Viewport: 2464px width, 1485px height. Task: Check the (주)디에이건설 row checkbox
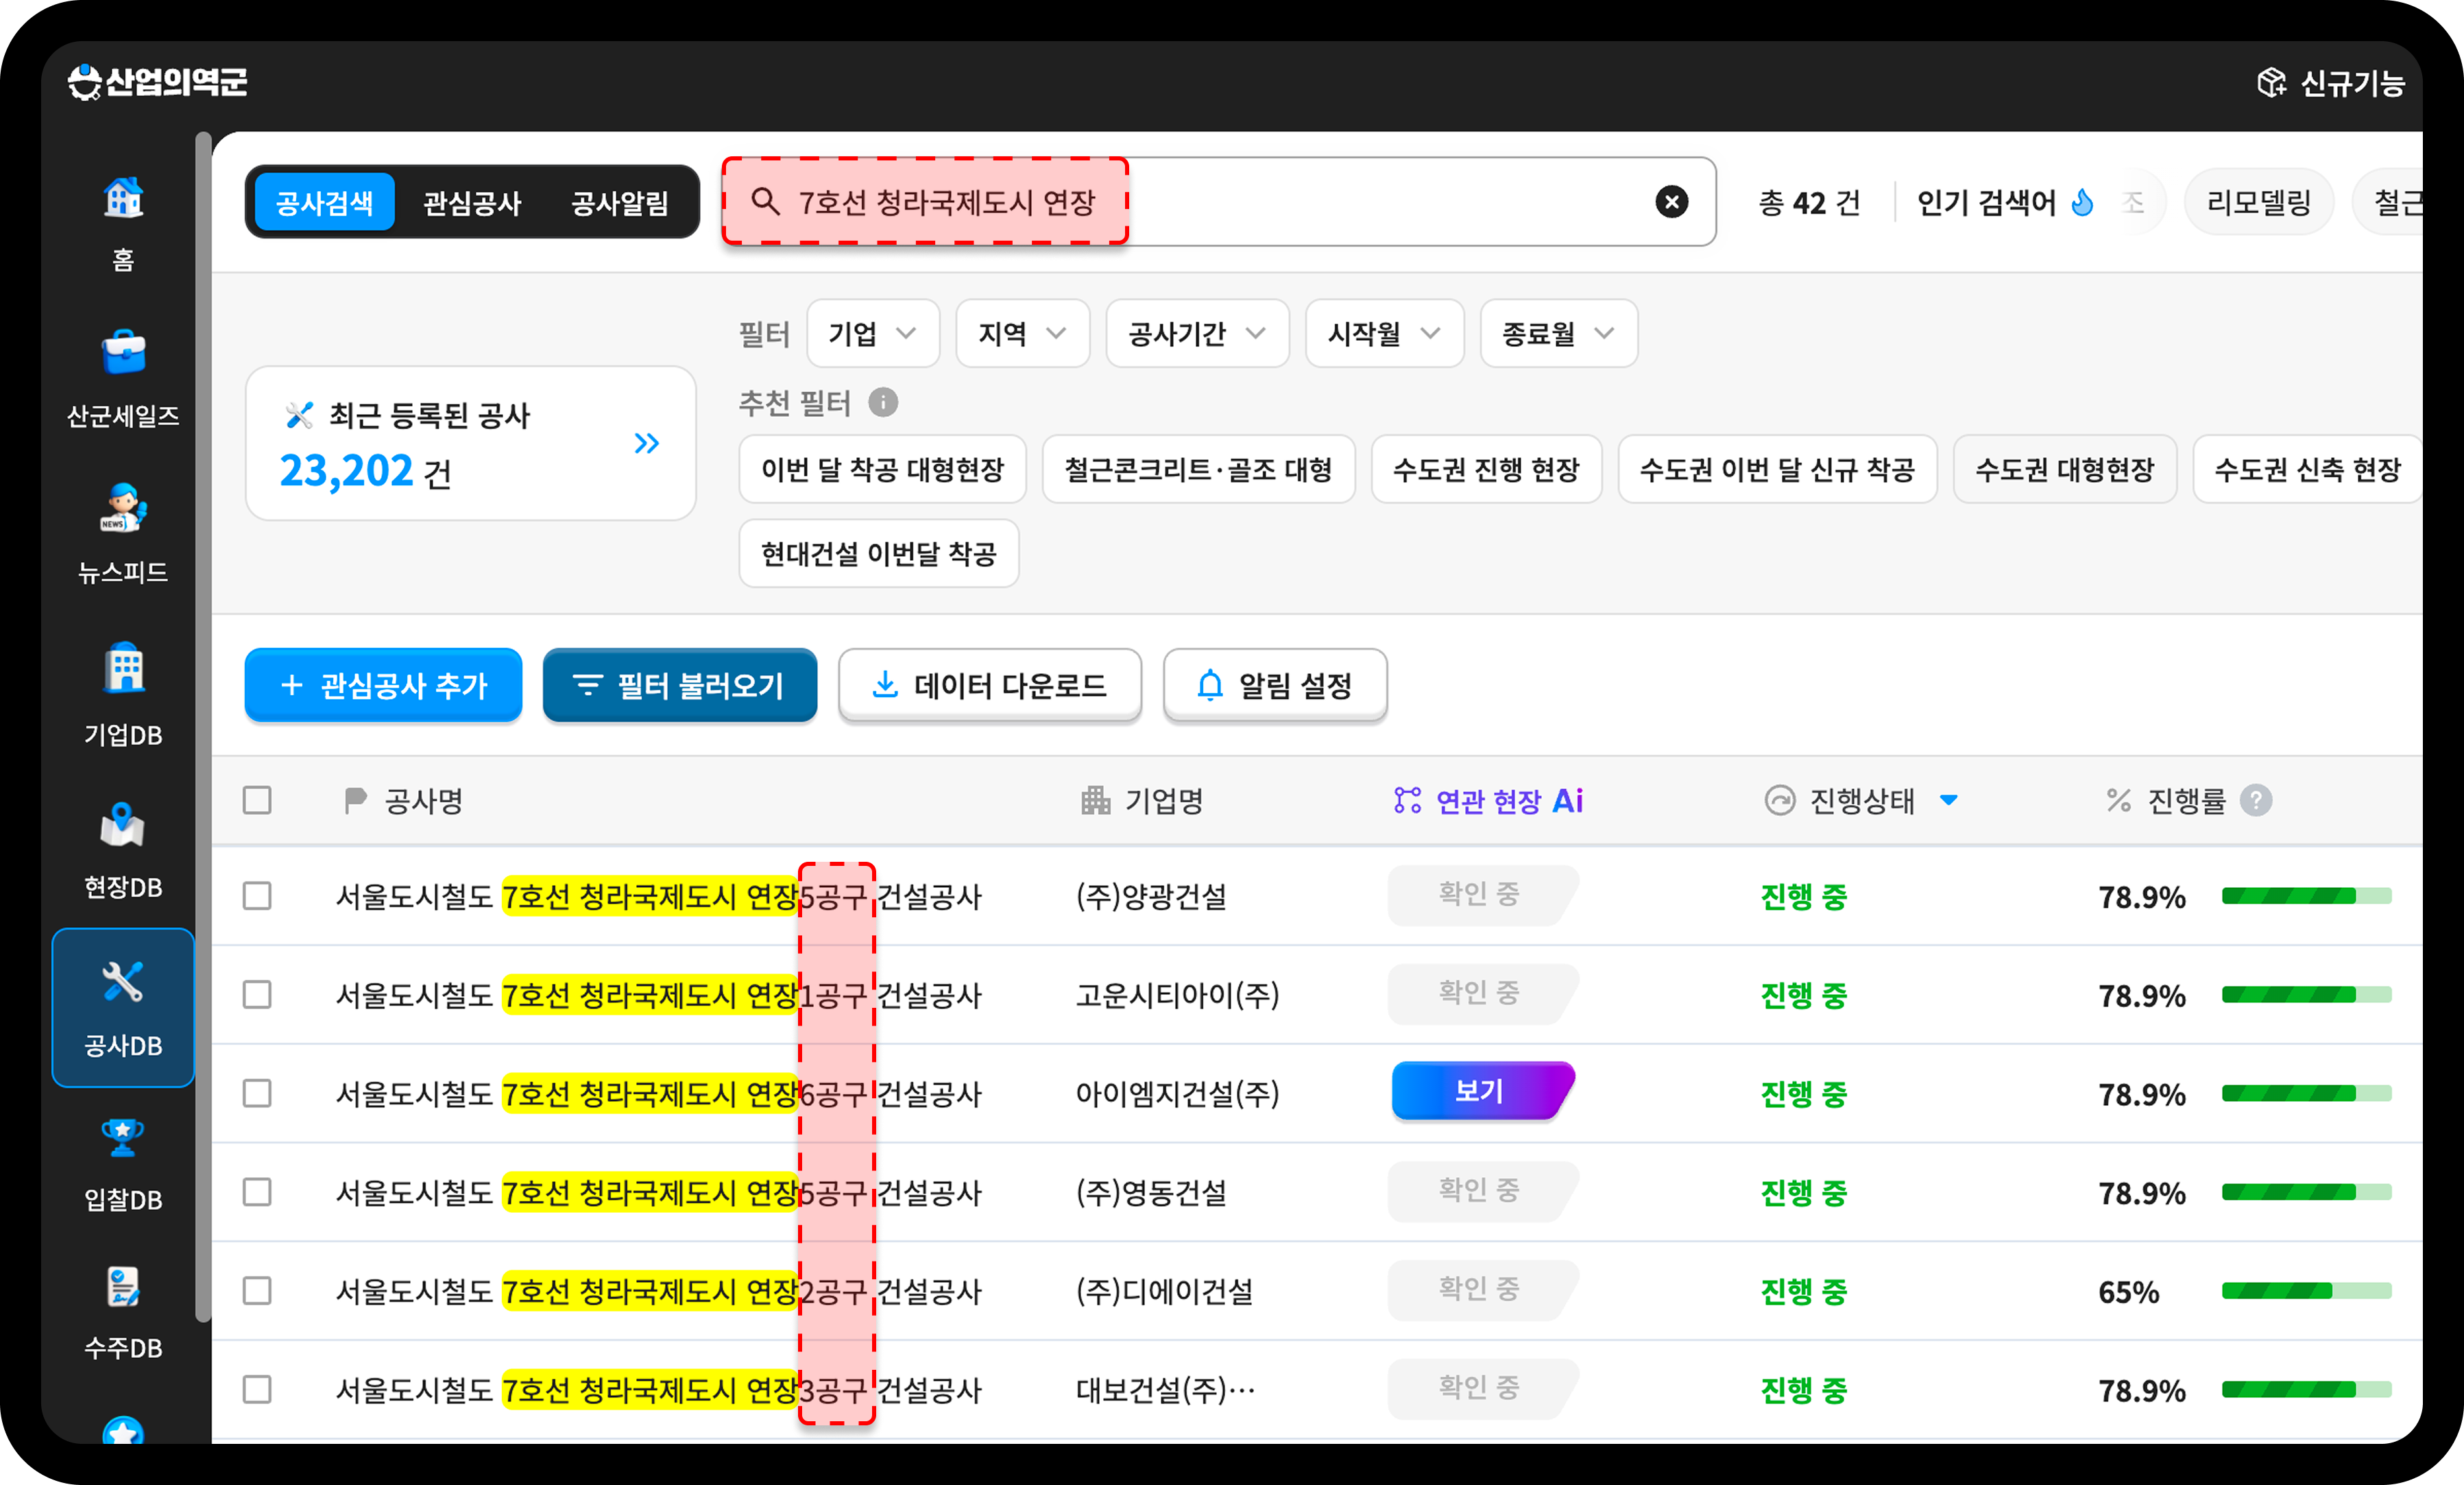[x=257, y=1291]
